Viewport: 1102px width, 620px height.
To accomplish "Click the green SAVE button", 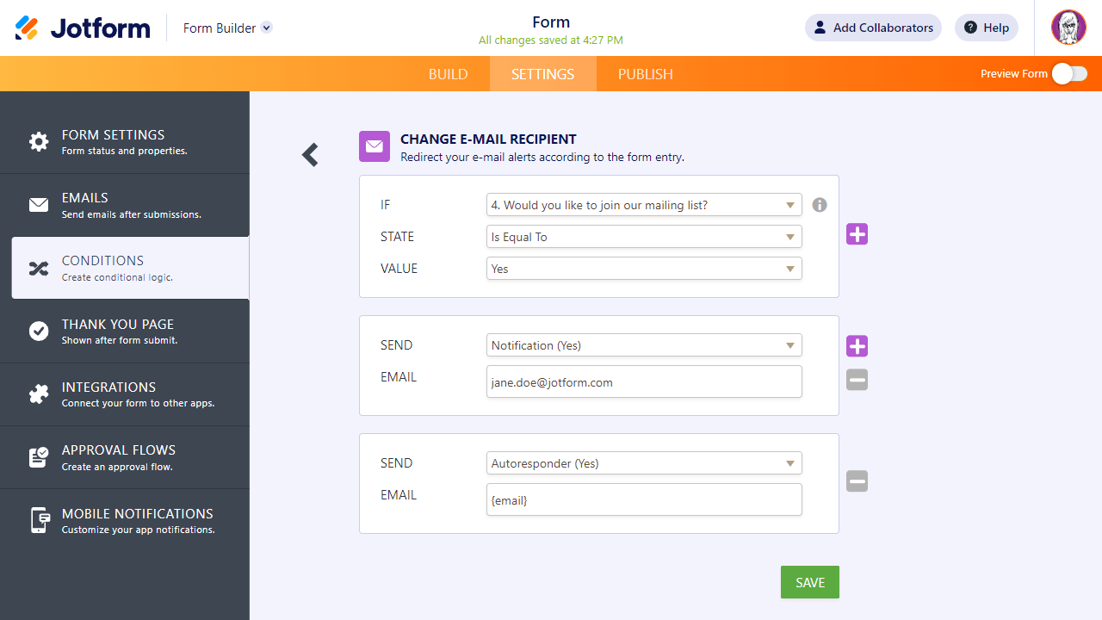I will click(x=809, y=582).
